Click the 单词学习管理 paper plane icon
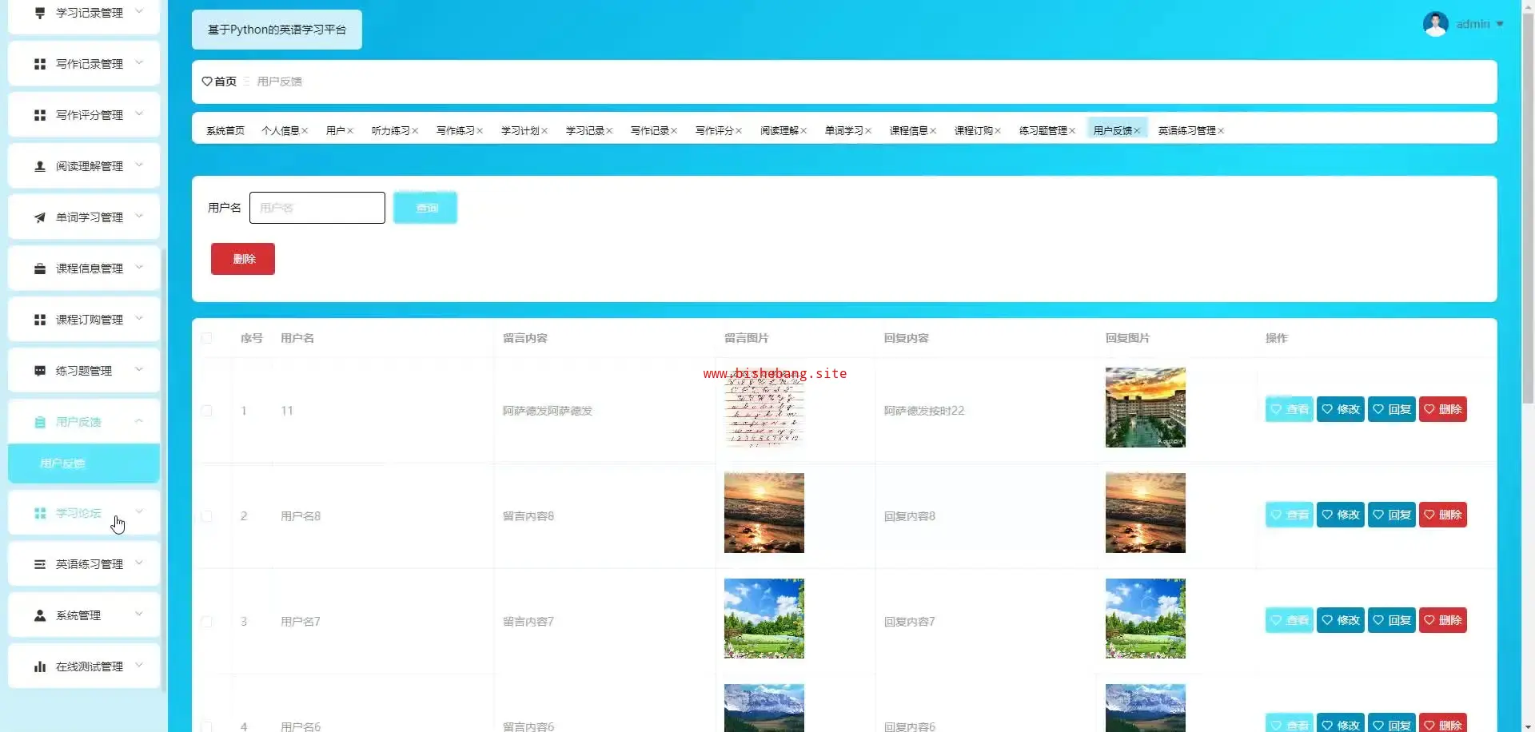 click(x=40, y=217)
